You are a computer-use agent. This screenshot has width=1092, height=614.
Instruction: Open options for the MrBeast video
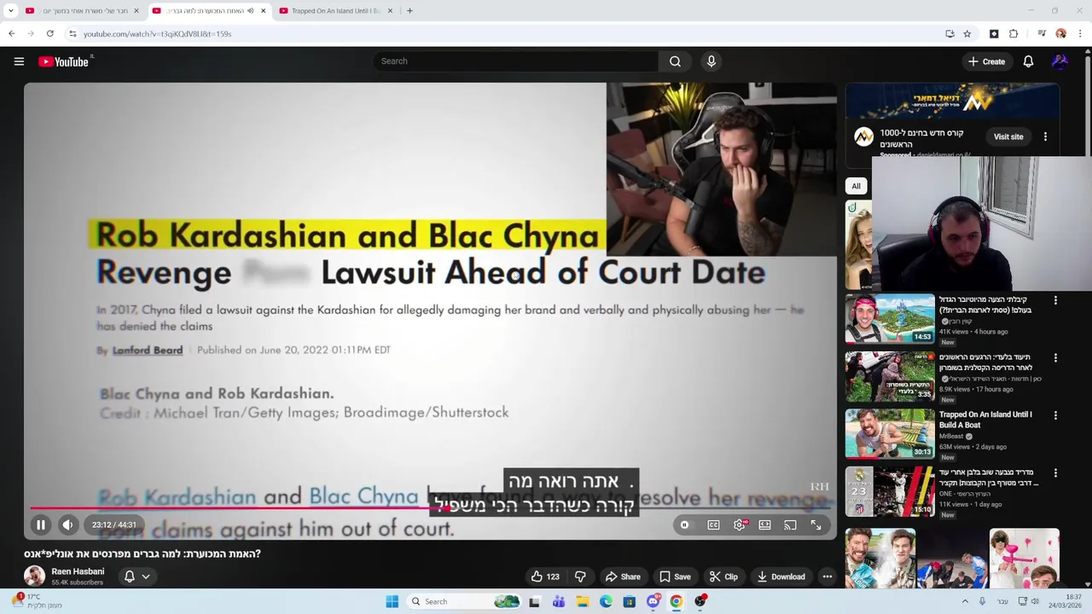point(1055,415)
